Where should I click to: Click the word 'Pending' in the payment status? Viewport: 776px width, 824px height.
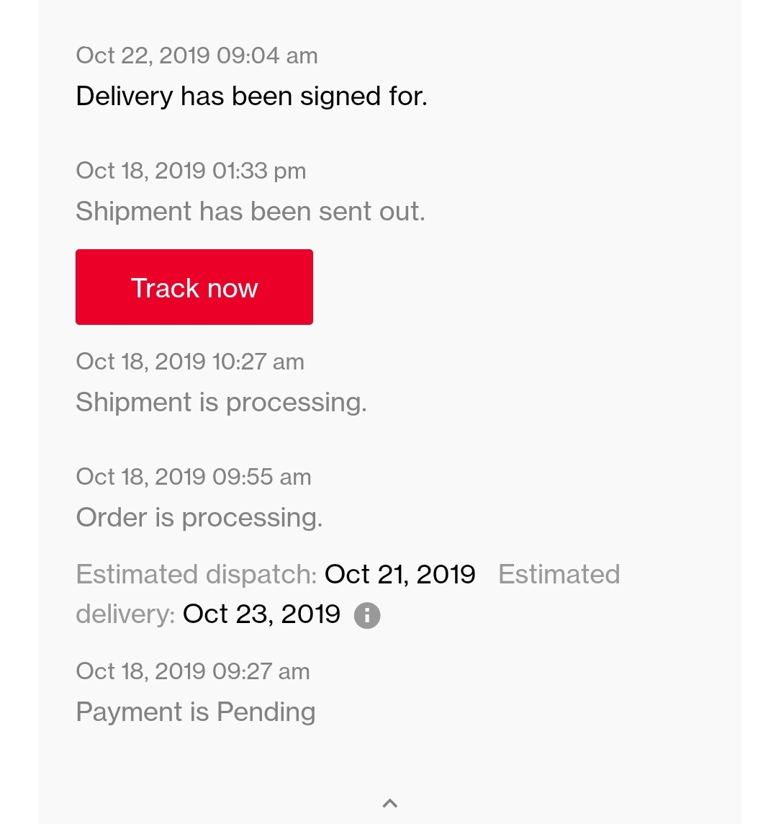point(266,712)
